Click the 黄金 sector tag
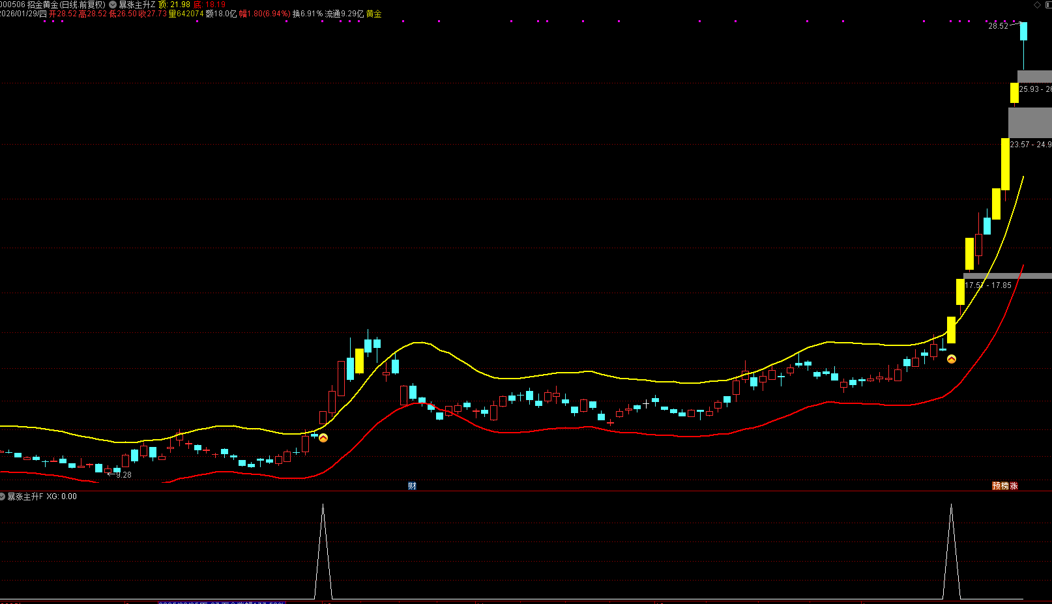This screenshot has height=604, width=1052. [374, 14]
